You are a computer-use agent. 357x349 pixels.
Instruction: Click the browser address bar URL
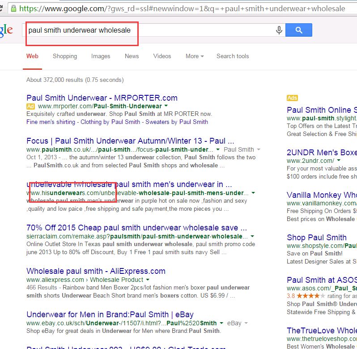click(182, 9)
